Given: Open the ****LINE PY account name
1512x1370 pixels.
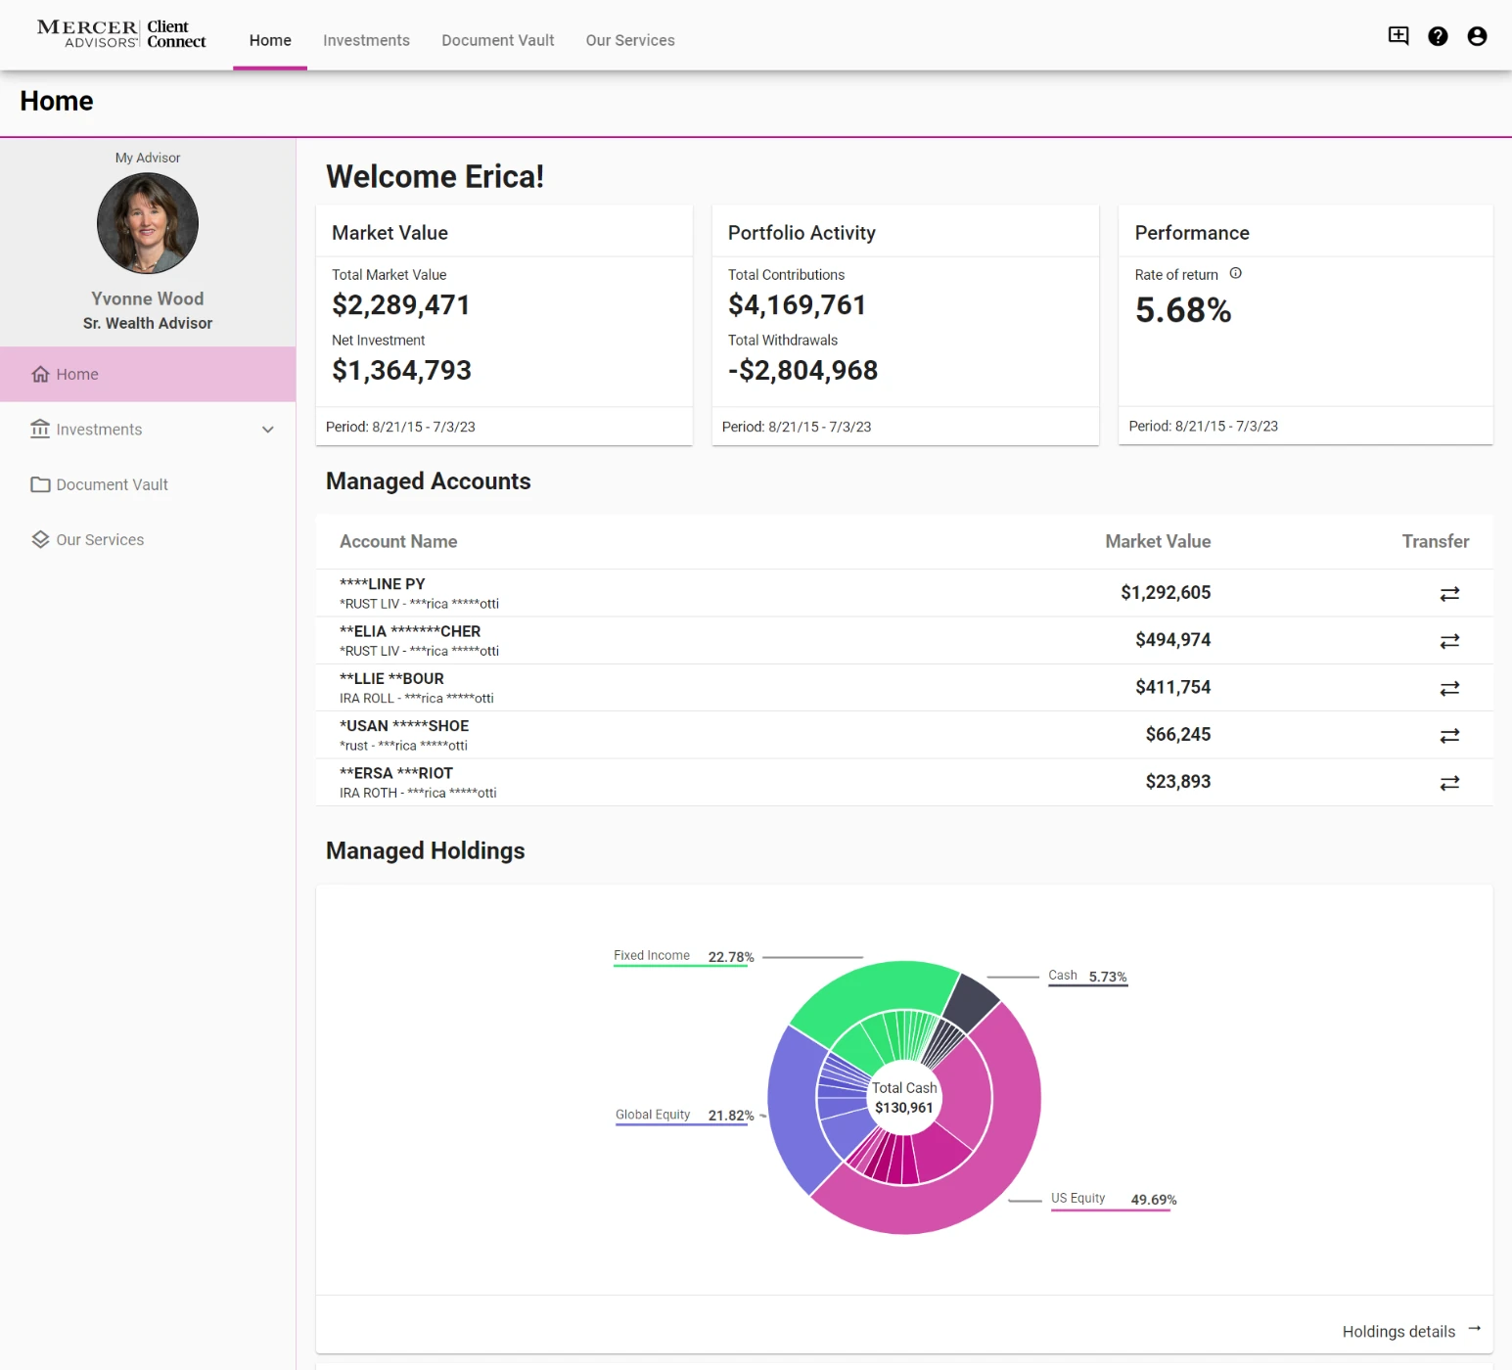Looking at the screenshot, I should (382, 584).
